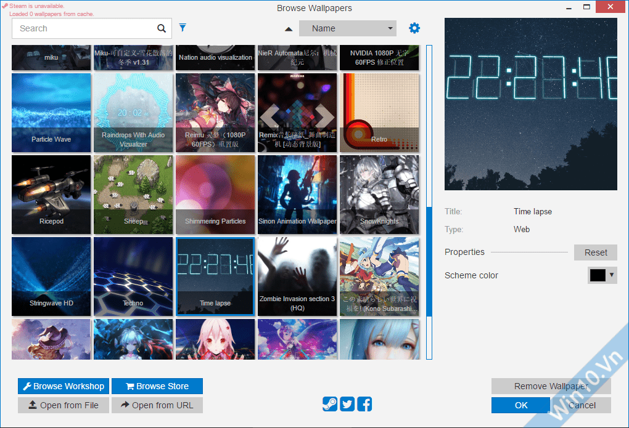Select the Time lapse wallpaper thumbnail
The width and height of the screenshot is (629, 428).
coord(215,277)
